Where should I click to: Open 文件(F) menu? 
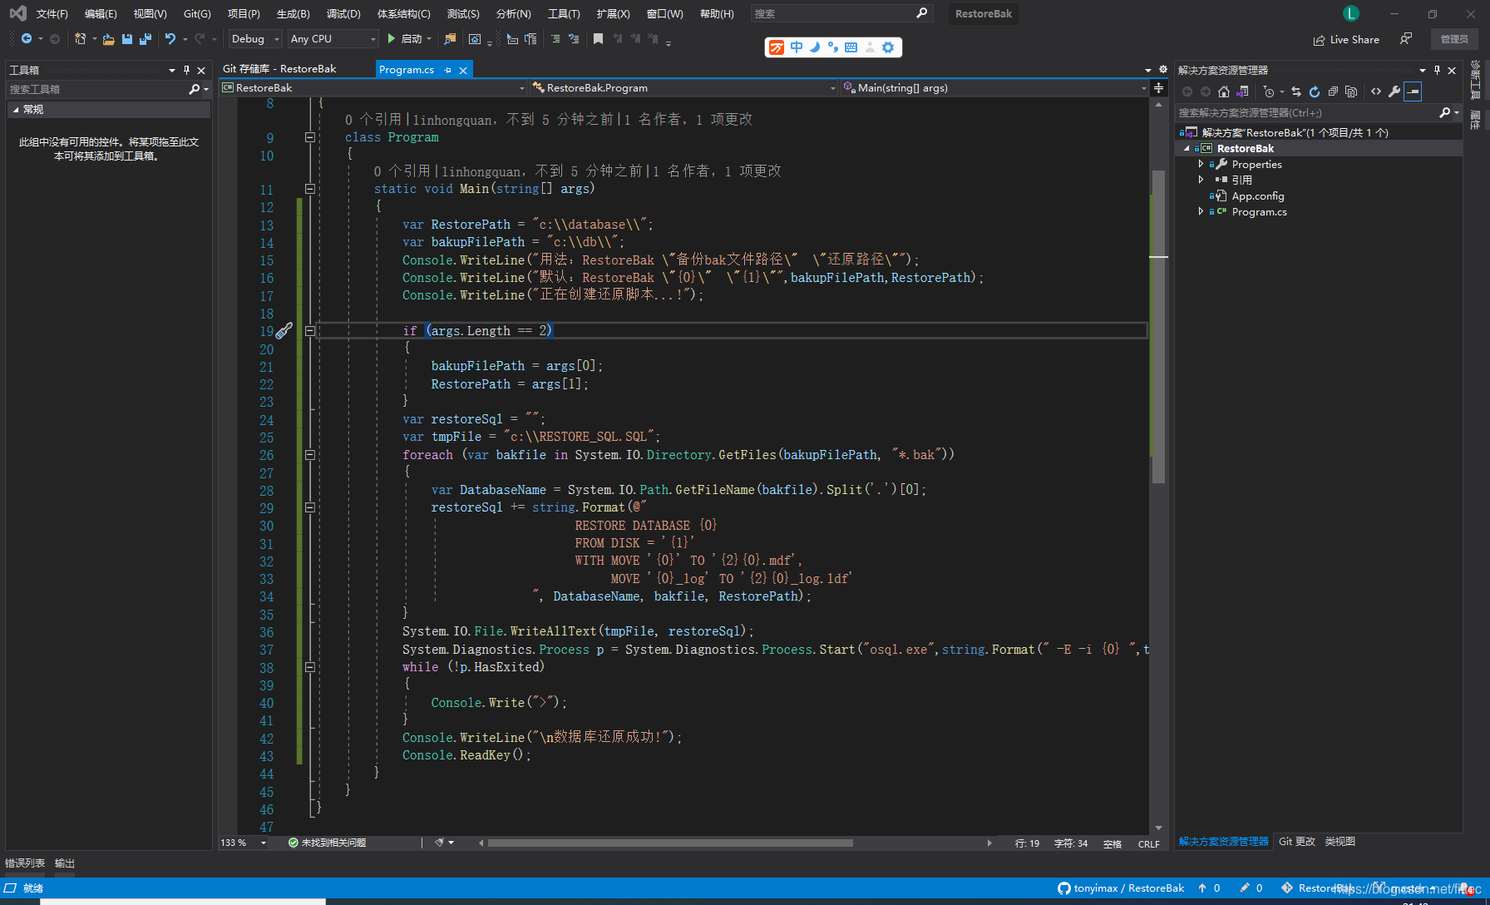coord(52,13)
